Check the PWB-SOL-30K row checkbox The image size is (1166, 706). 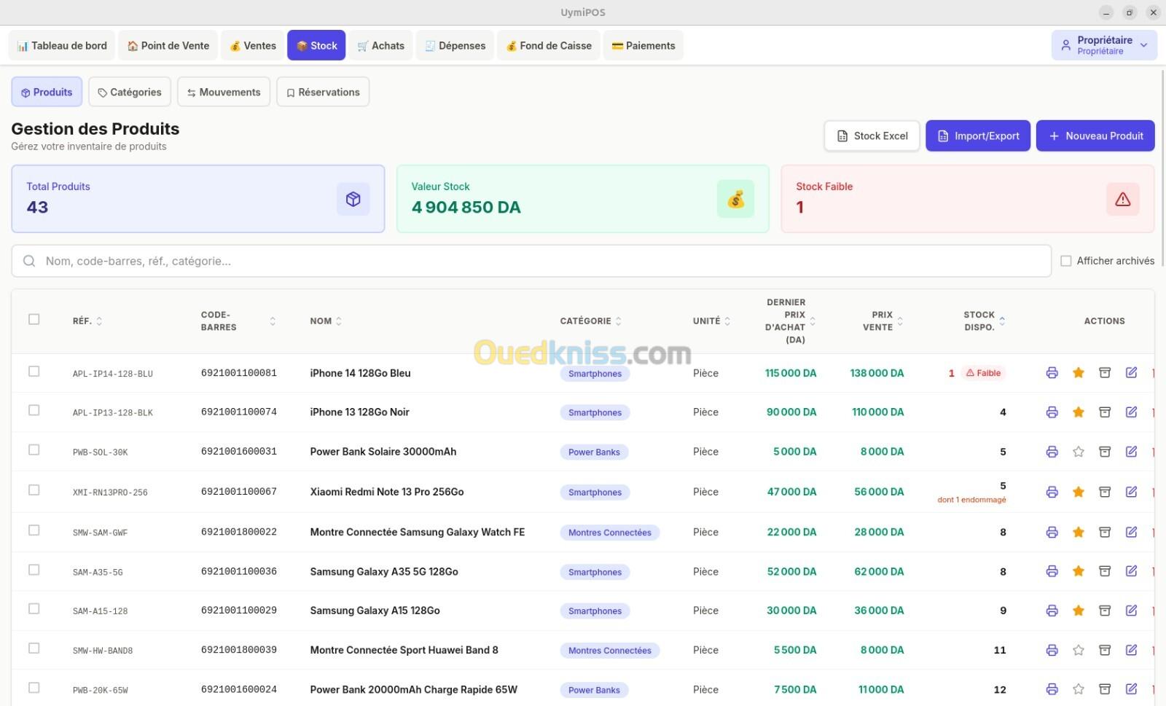pos(34,450)
